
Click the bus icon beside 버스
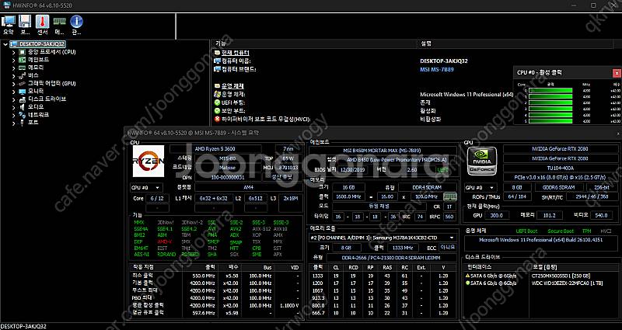pyautogui.click(x=23, y=75)
